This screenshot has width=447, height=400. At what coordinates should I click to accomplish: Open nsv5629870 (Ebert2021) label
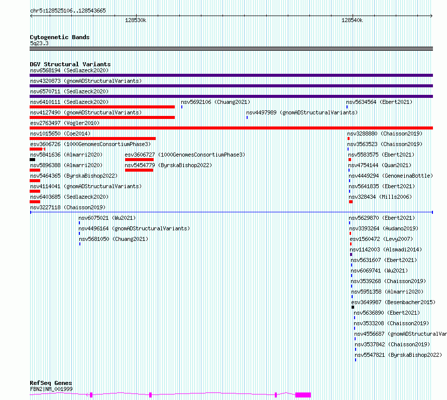pos(382,218)
